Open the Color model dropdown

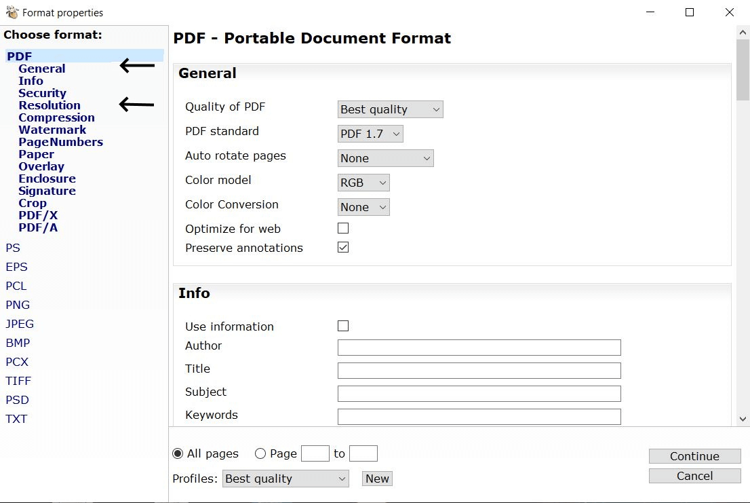[x=363, y=183]
